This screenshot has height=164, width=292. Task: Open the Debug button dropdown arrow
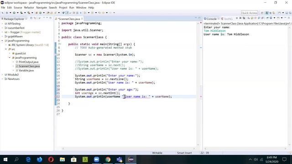click(10, 13)
